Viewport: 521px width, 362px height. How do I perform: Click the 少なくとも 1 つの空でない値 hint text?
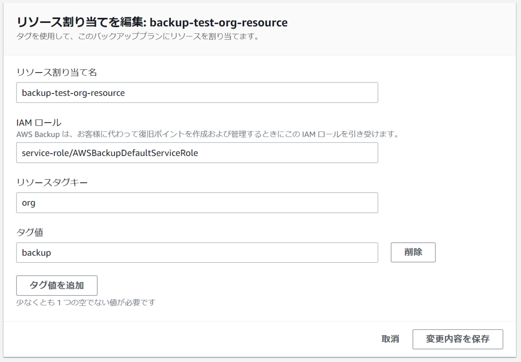(86, 302)
